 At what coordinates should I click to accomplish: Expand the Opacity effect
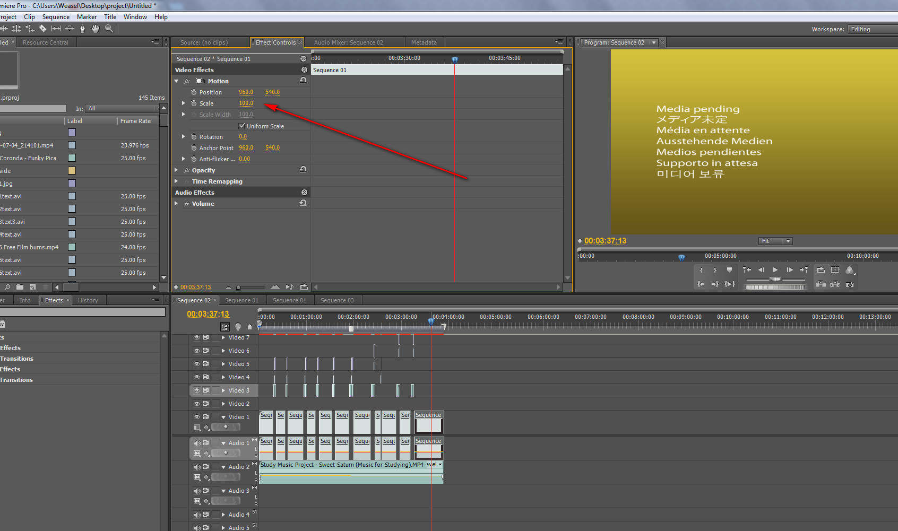[x=177, y=170]
